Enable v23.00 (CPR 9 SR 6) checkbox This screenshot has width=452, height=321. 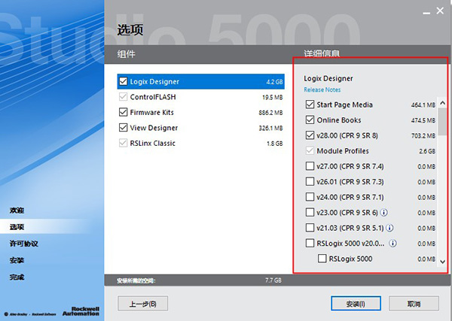coord(310,213)
